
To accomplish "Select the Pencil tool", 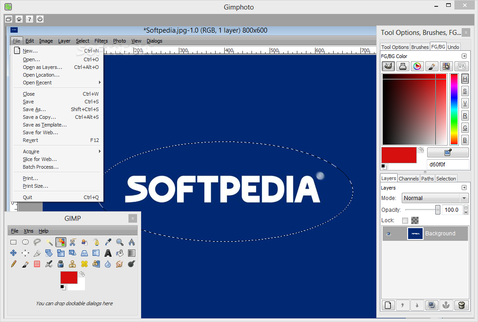I will (14, 264).
